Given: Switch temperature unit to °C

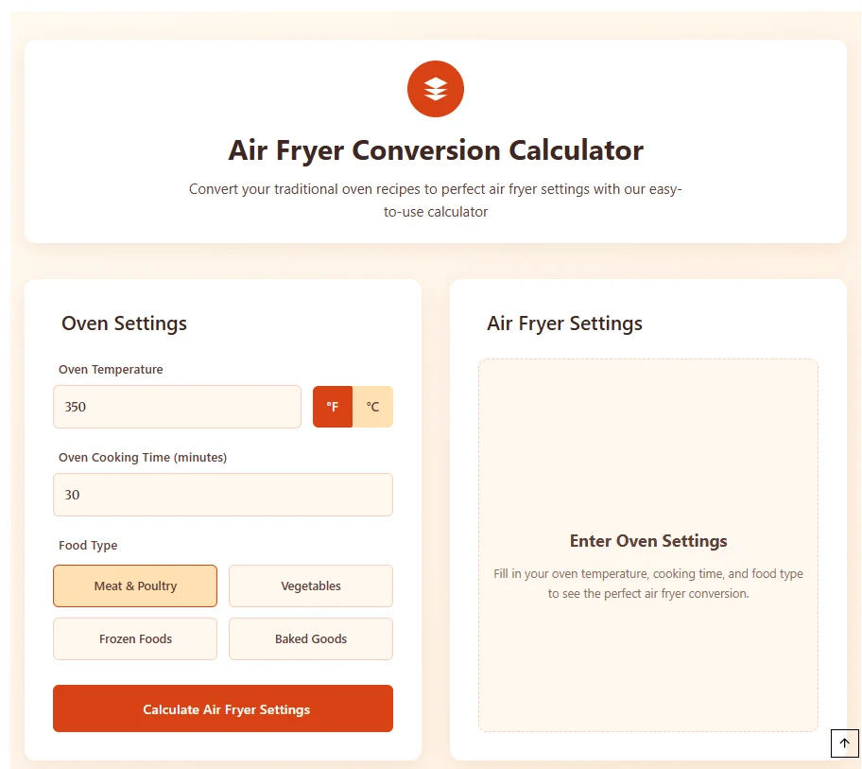Looking at the screenshot, I should click(373, 406).
